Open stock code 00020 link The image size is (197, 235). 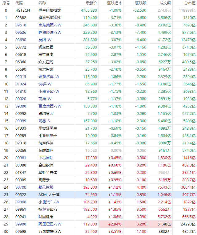21,99
